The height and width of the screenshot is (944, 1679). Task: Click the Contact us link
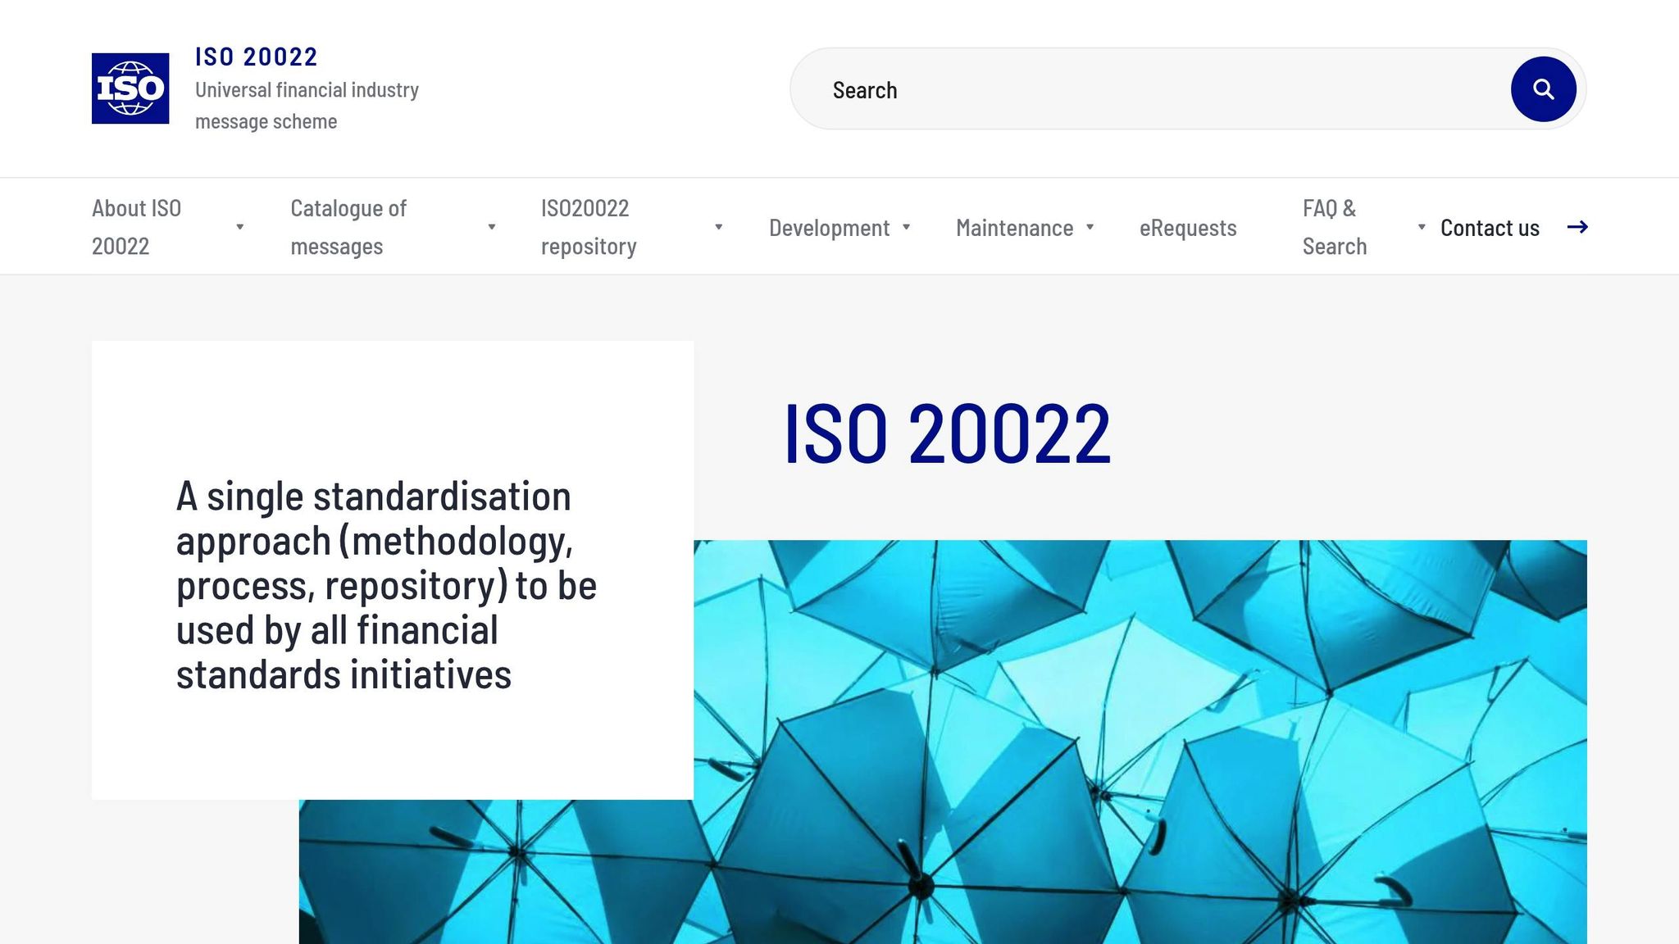click(x=1490, y=228)
